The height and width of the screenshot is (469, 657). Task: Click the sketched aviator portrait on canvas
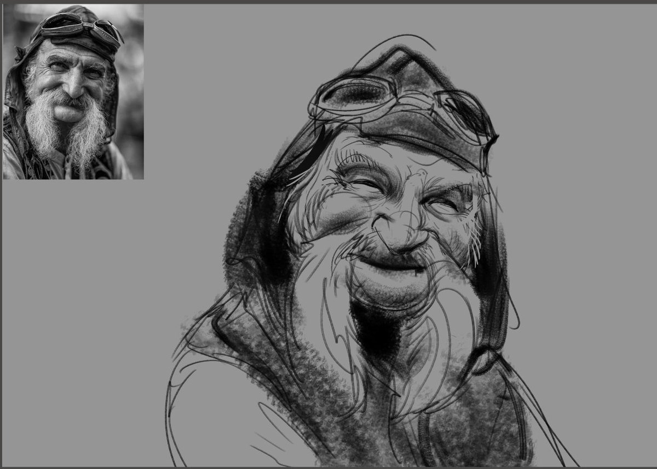(372, 251)
